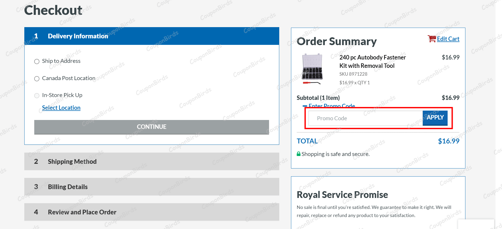
Task: Open the Edit Cart link
Action: (x=448, y=39)
